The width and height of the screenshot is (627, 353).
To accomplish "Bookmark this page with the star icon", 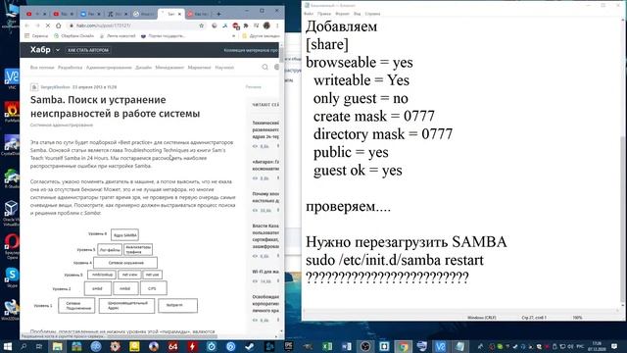I will [202, 25].
